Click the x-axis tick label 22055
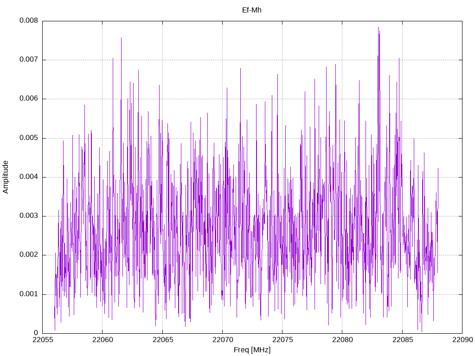 (42, 340)
